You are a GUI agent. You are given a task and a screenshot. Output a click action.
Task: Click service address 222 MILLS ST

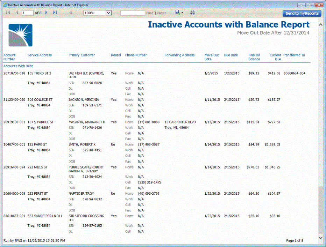(x=37, y=167)
